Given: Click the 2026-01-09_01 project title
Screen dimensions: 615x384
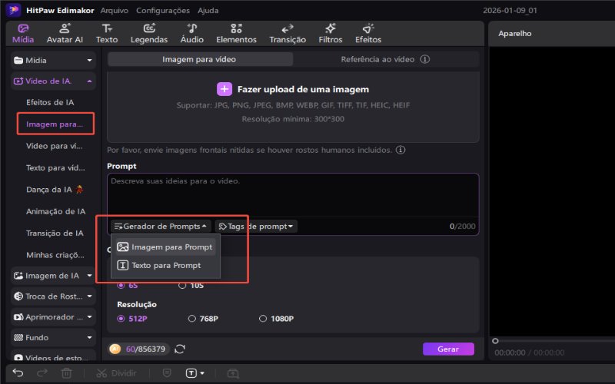Looking at the screenshot, I should (x=510, y=11).
